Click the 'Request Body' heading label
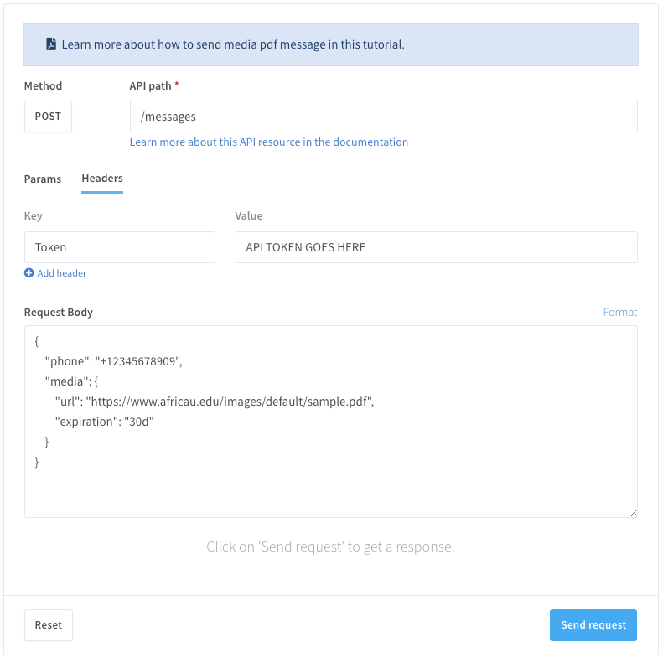The image size is (663, 658). [x=59, y=313]
